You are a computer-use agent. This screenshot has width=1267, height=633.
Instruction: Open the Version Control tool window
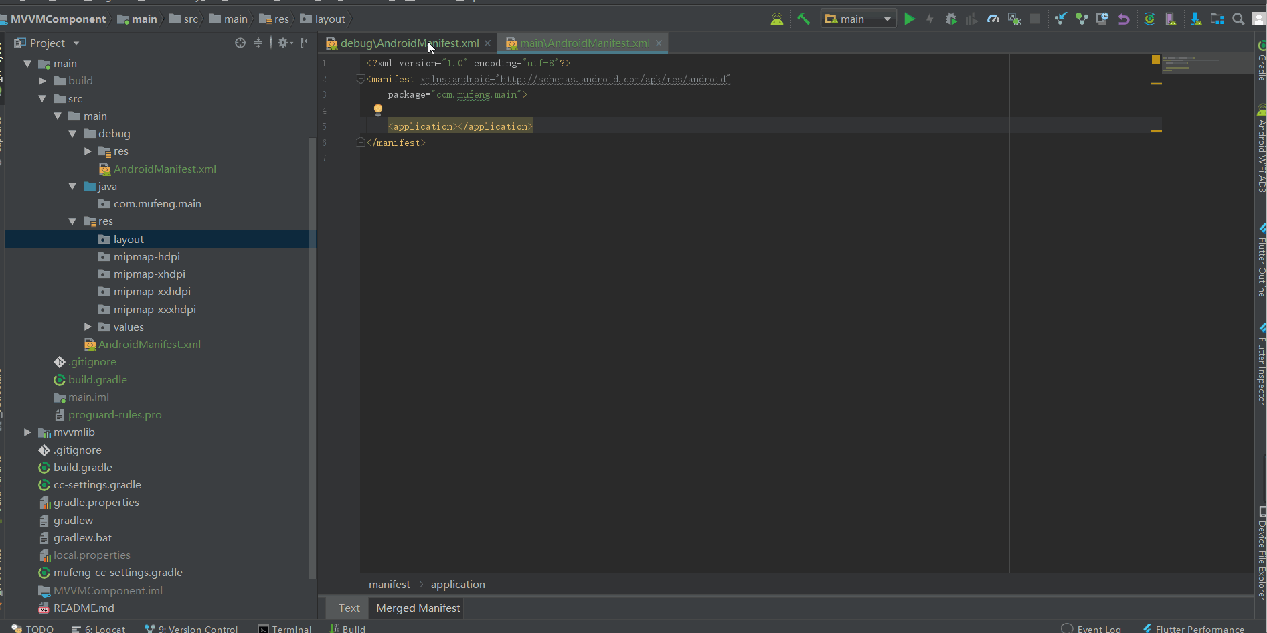pos(192,629)
